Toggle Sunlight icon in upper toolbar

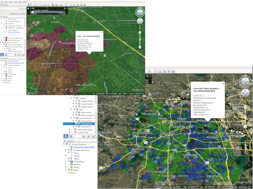coord(57,5)
